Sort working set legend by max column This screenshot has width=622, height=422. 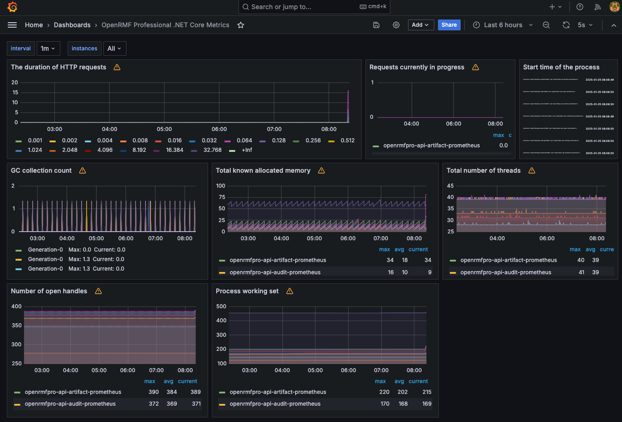(x=380, y=381)
